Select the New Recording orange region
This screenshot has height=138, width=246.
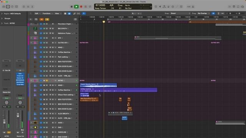tap(89, 100)
